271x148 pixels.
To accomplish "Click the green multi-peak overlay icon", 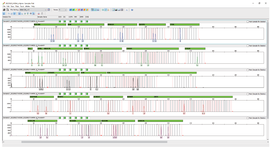I will 103,10.
